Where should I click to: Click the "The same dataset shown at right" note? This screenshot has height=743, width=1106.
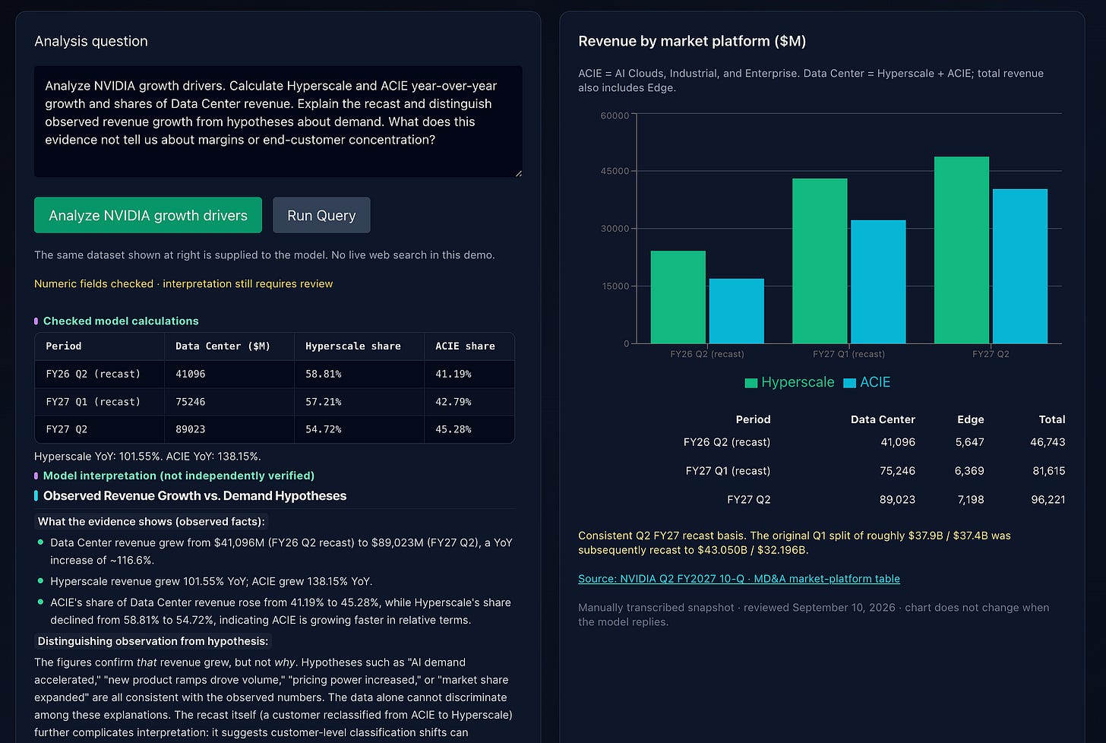coord(264,255)
